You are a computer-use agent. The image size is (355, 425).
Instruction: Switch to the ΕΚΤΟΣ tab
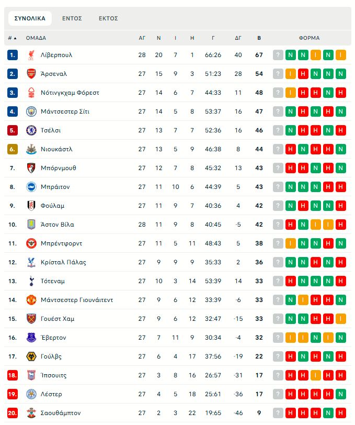[108, 18]
